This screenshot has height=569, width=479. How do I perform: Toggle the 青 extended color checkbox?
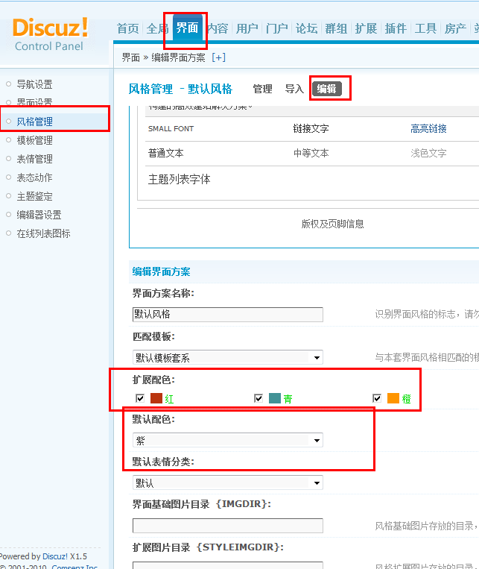pyautogui.click(x=258, y=398)
